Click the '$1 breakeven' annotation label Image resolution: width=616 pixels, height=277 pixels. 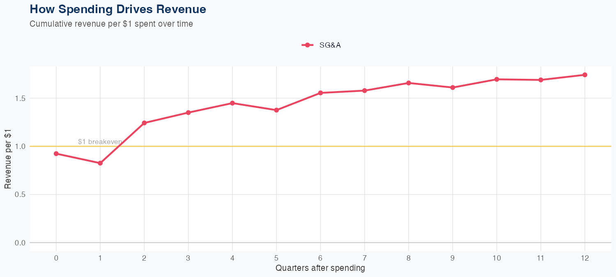[100, 142]
